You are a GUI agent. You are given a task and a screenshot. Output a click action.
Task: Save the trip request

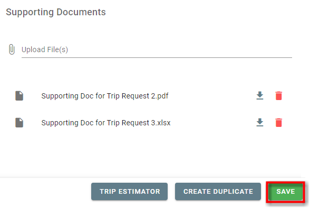coord(286,192)
